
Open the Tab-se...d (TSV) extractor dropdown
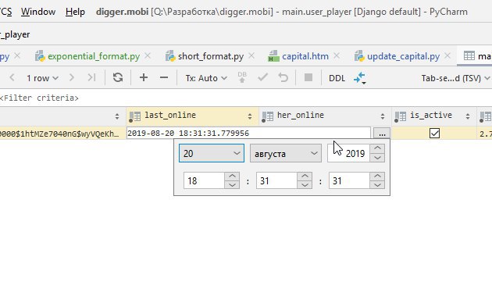[455, 78]
